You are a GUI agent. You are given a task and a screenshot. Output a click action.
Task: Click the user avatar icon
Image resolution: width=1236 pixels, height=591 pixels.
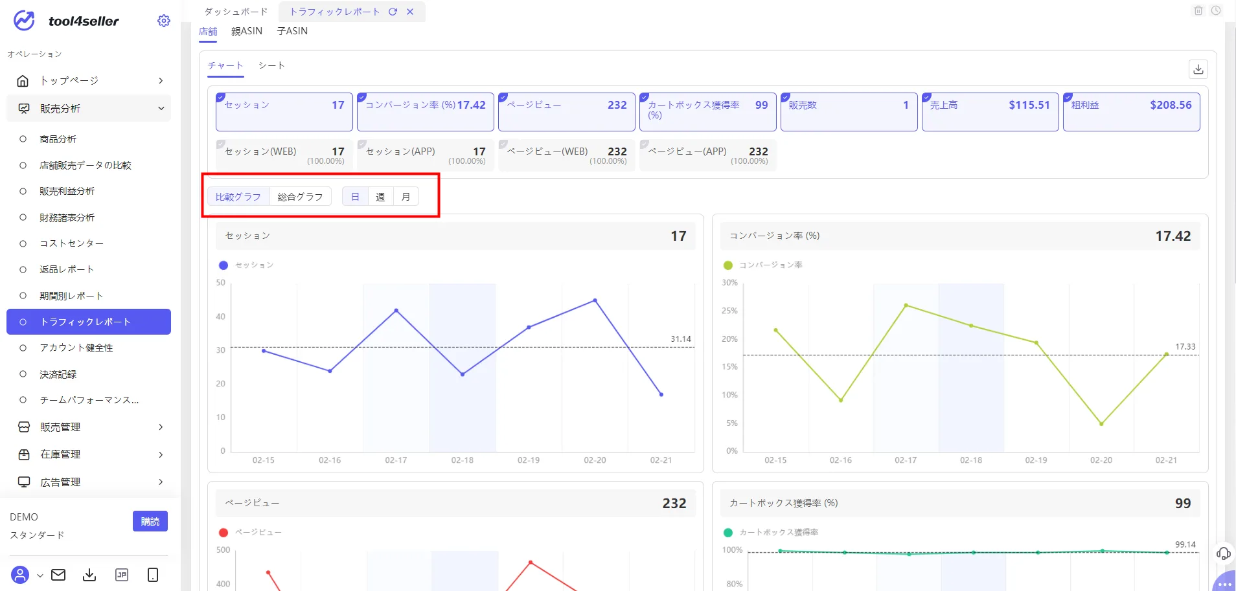20,575
